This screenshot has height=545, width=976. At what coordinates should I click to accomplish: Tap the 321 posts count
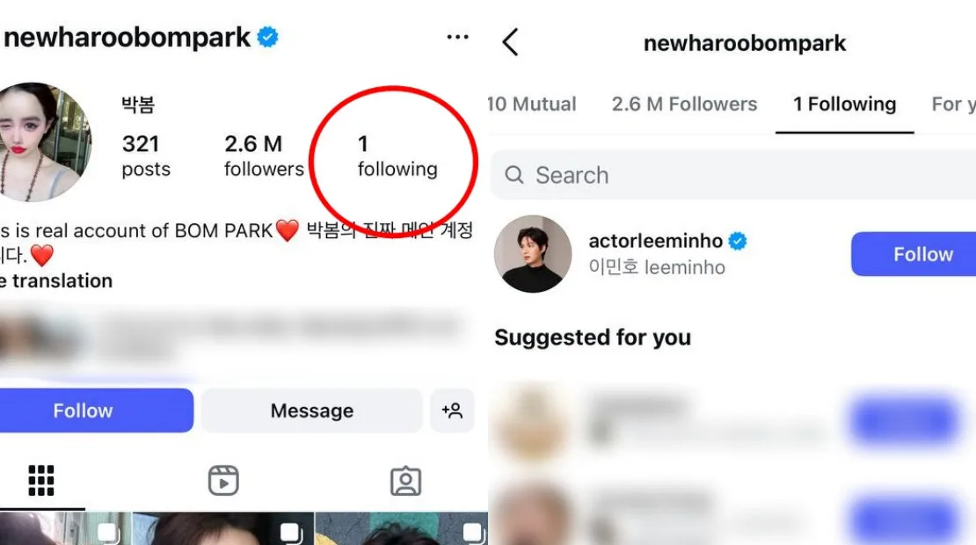coord(146,156)
